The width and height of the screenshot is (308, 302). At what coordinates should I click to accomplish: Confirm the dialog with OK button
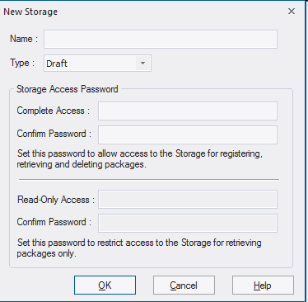105,285
